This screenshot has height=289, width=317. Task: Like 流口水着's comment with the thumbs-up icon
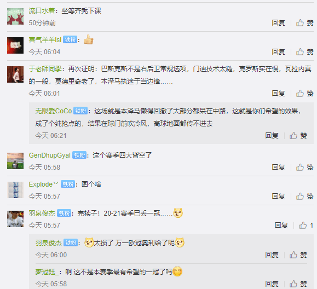point(304,23)
